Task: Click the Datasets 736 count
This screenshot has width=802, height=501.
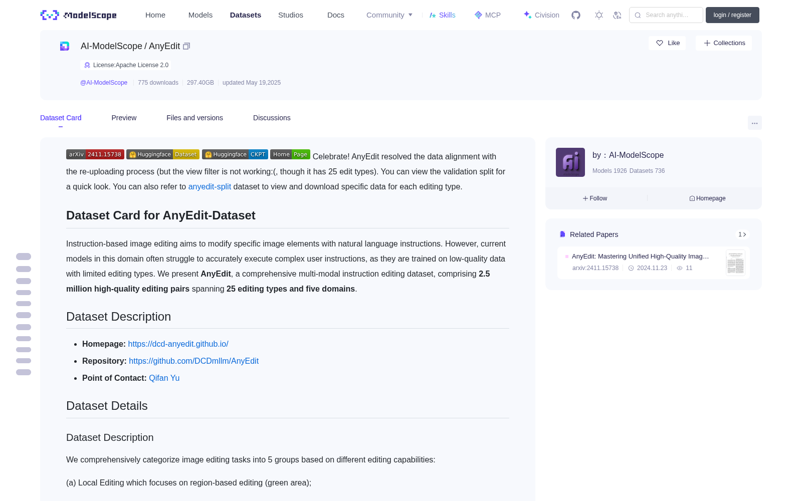Action: [x=647, y=171]
